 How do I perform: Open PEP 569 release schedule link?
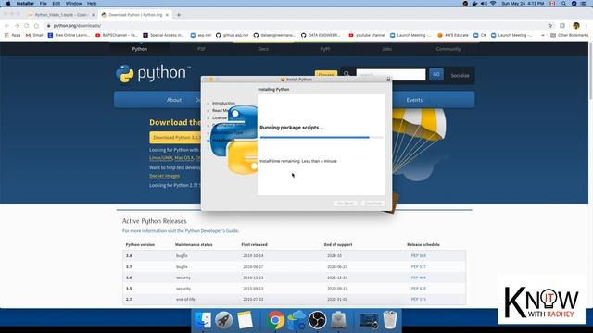coord(418,256)
